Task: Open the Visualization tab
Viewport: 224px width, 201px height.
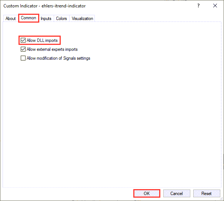Action: (x=82, y=19)
